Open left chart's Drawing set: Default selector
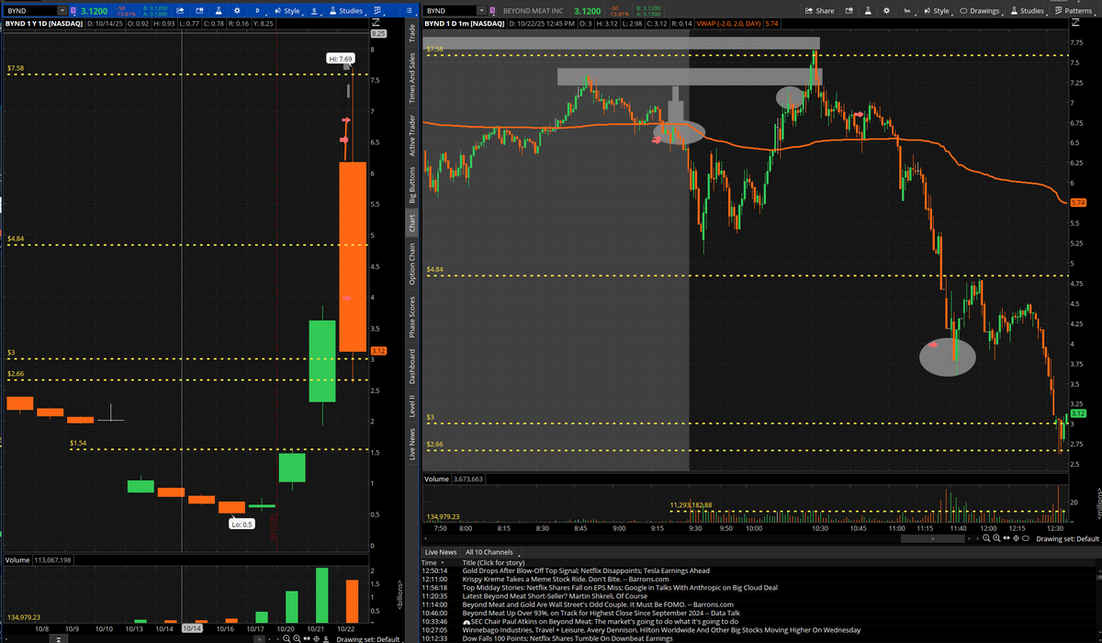Screen dimensions: 1102x643 pyautogui.click(x=369, y=639)
